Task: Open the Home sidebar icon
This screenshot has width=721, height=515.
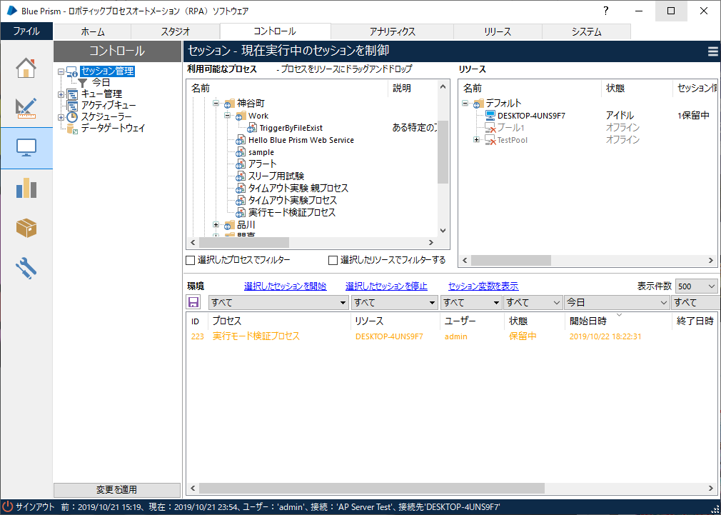Action: pos(26,67)
